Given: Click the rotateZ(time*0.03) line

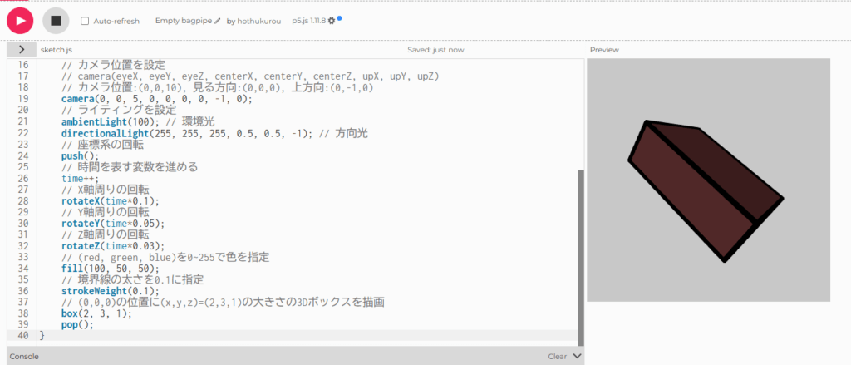Looking at the screenshot, I should pyautogui.click(x=113, y=246).
